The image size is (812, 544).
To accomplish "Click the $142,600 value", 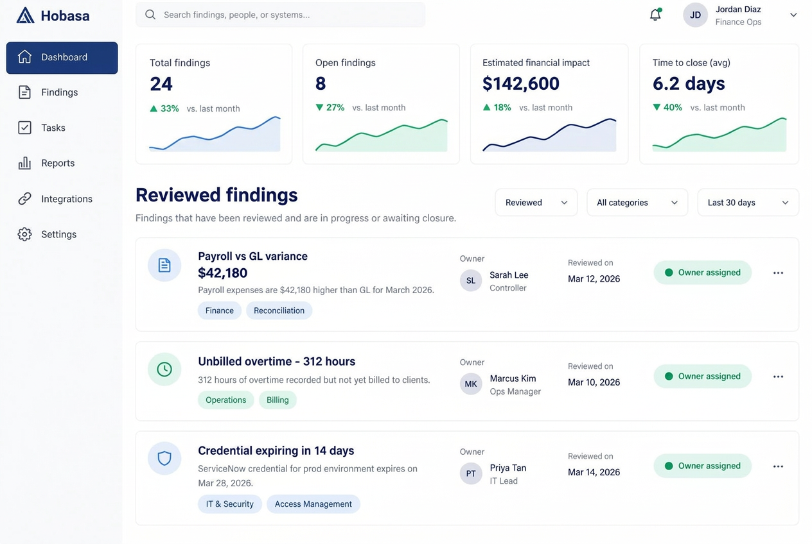I will click(x=521, y=83).
